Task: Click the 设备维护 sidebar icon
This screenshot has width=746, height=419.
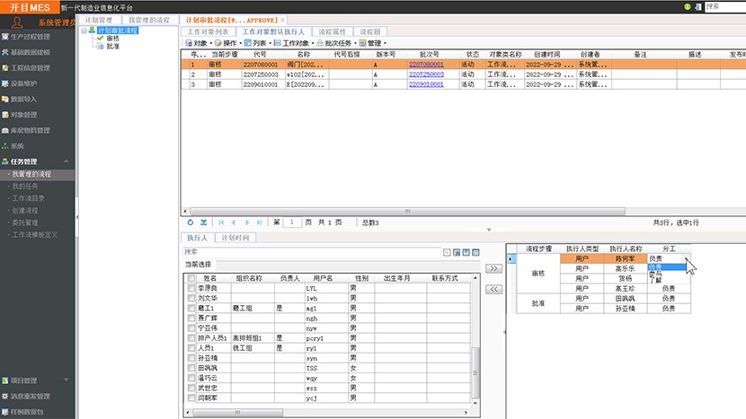Action: click(5, 83)
